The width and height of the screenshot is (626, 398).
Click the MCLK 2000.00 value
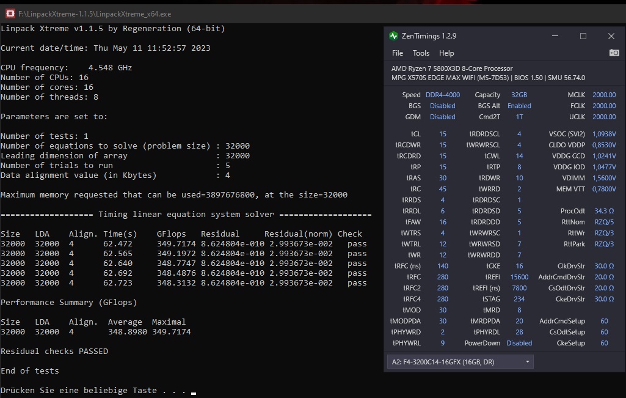604,95
